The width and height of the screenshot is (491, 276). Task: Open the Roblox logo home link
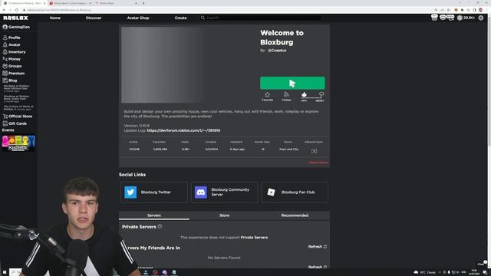pyautogui.click(x=15, y=18)
